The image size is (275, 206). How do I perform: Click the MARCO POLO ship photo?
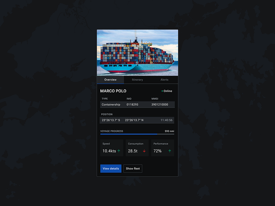coord(137,52)
